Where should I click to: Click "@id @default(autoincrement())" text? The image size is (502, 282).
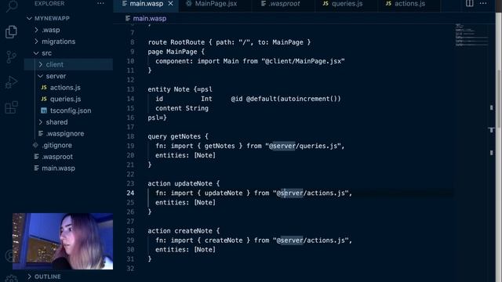286,99
